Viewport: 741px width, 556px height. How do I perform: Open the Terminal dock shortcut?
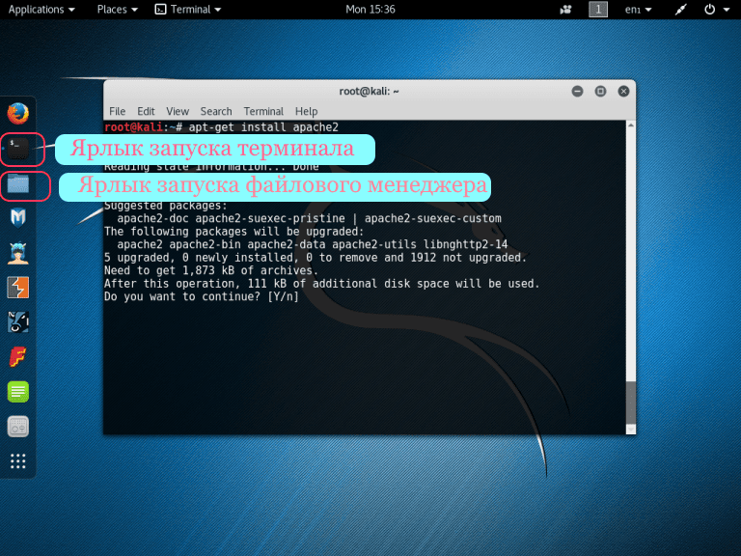17,148
